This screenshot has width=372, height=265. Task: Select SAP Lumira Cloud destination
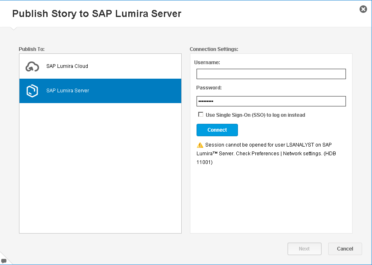click(101, 66)
